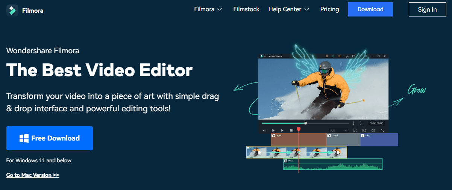
Task: Click the playback progress slider handle
Action: coord(306,123)
